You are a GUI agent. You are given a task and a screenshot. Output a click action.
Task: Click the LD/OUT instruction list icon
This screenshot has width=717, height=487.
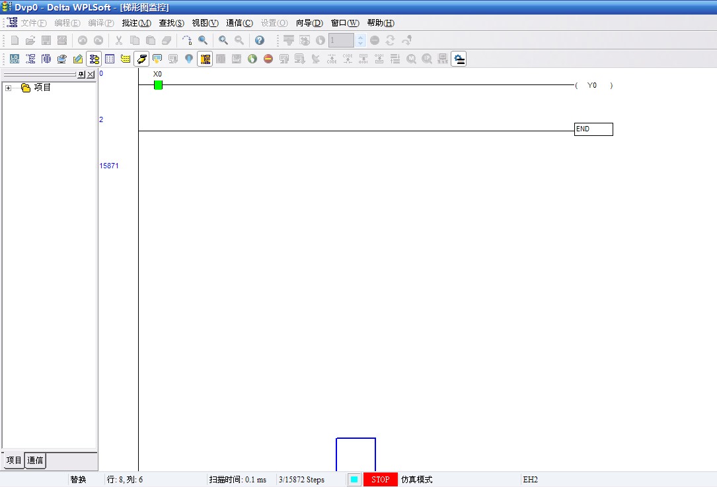point(15,59)
